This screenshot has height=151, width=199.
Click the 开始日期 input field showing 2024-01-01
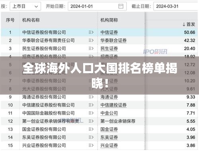pyautogui.click(x=97, y=6)
